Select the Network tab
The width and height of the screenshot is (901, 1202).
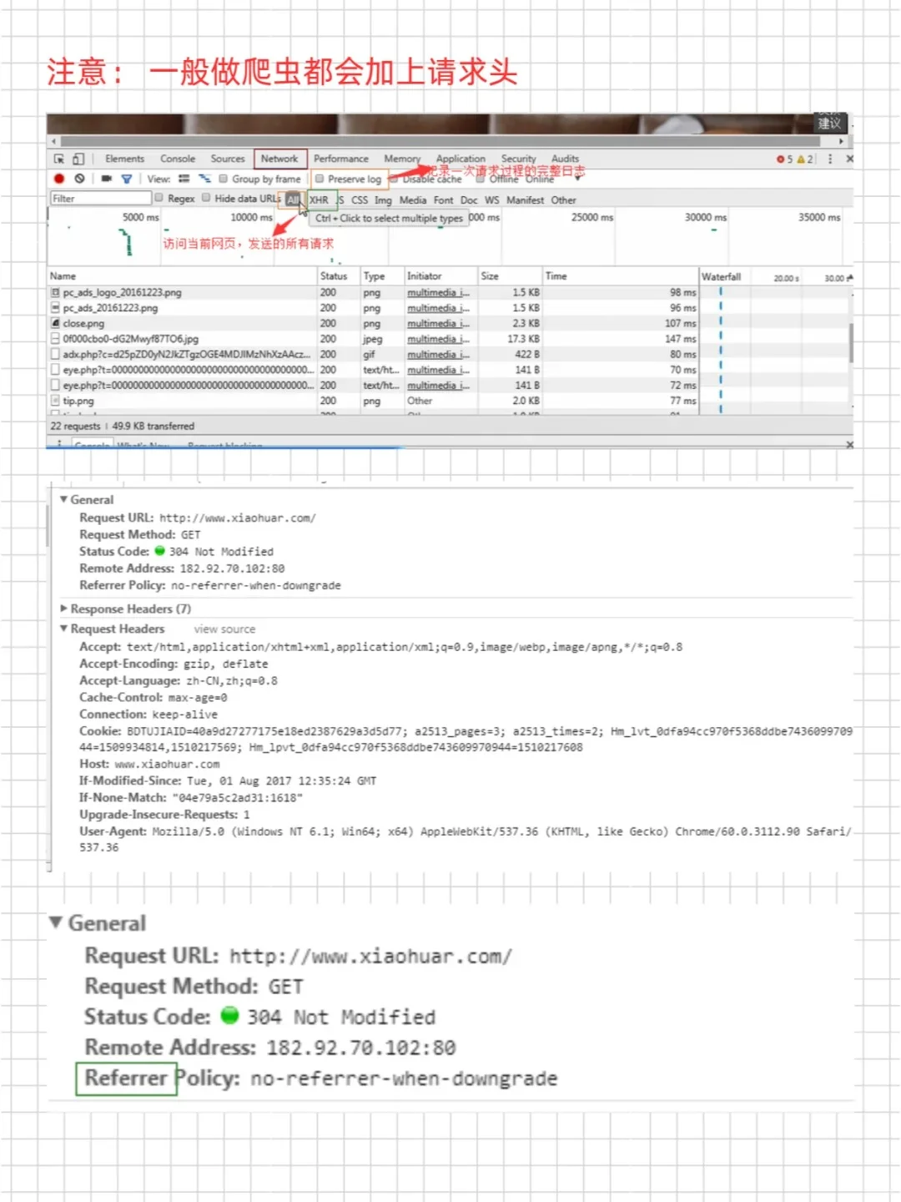[279, 159]
